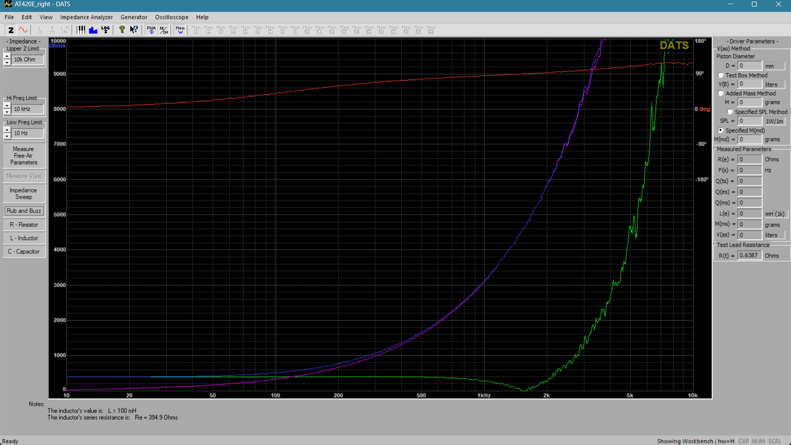Open the View menu

46,17
